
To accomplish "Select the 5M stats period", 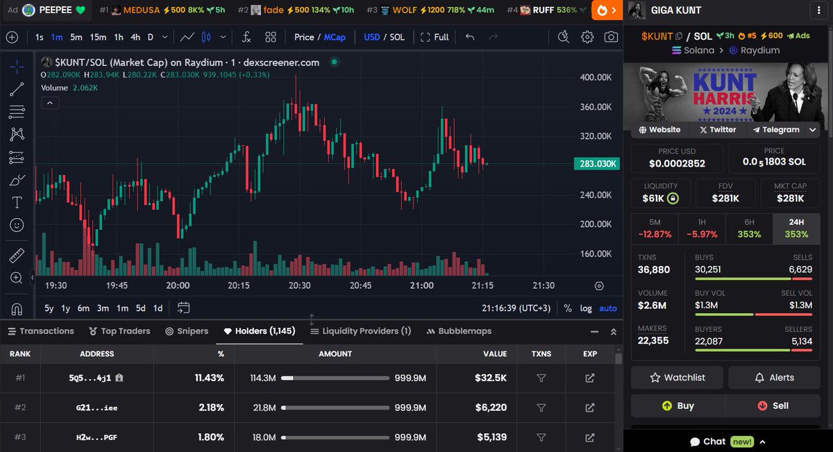I will (x=655, y=229).
